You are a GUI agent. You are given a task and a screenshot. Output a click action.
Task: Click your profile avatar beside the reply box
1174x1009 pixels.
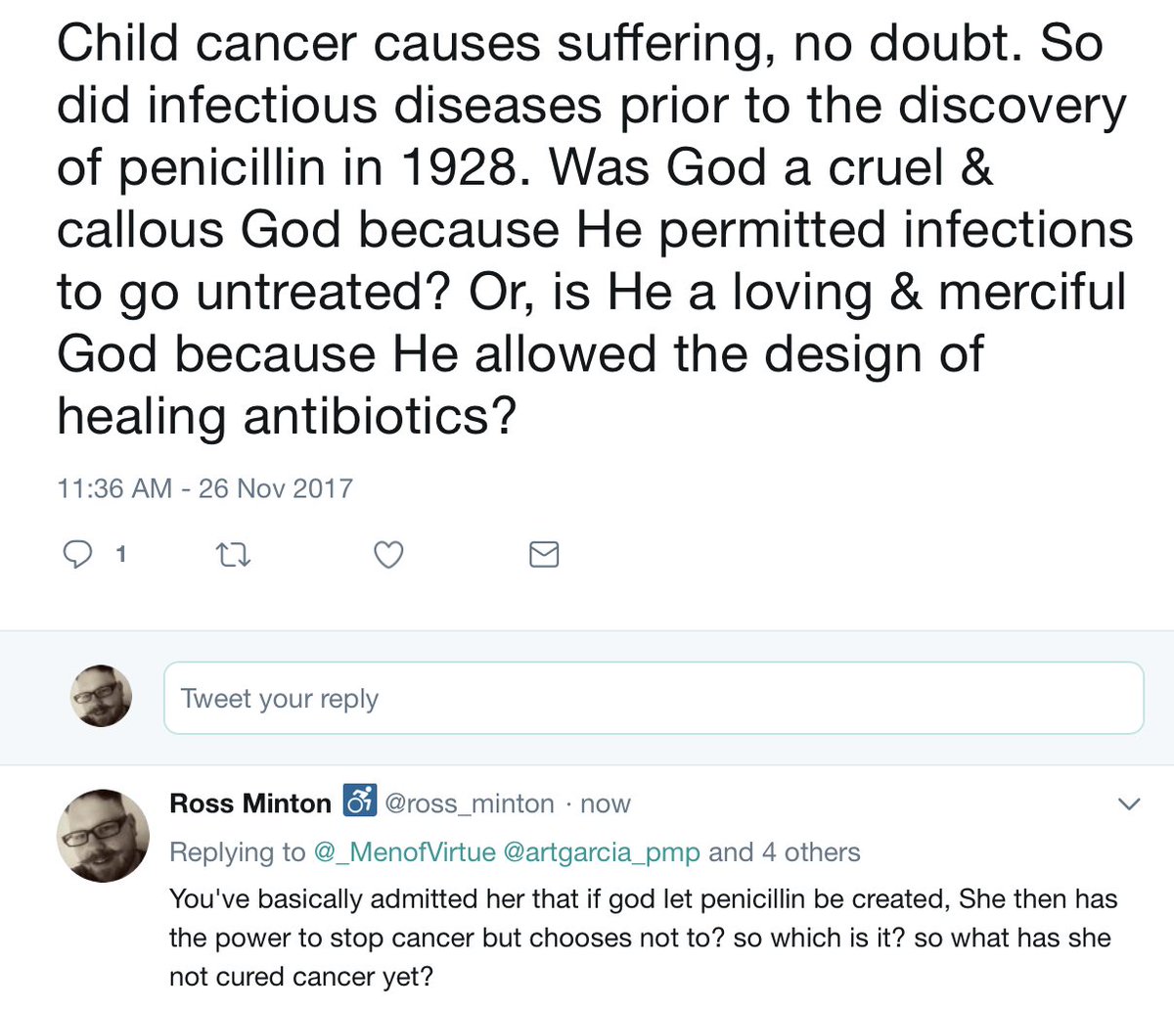click(x=102, y=696)
